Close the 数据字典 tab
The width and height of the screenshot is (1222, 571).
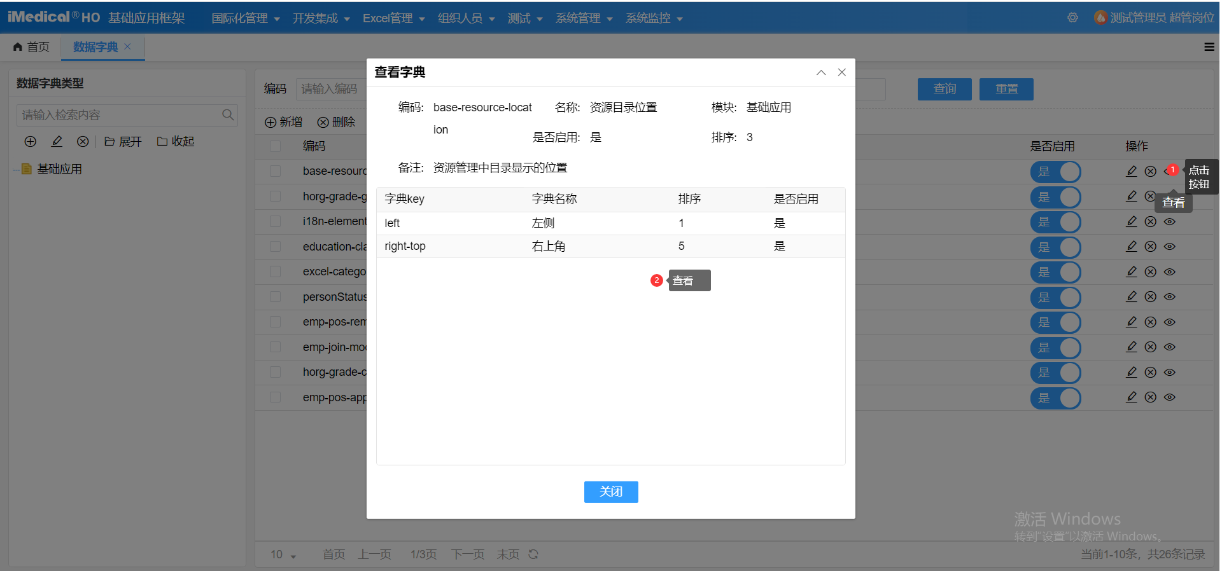pyautogui.click(x=127, y=46)
